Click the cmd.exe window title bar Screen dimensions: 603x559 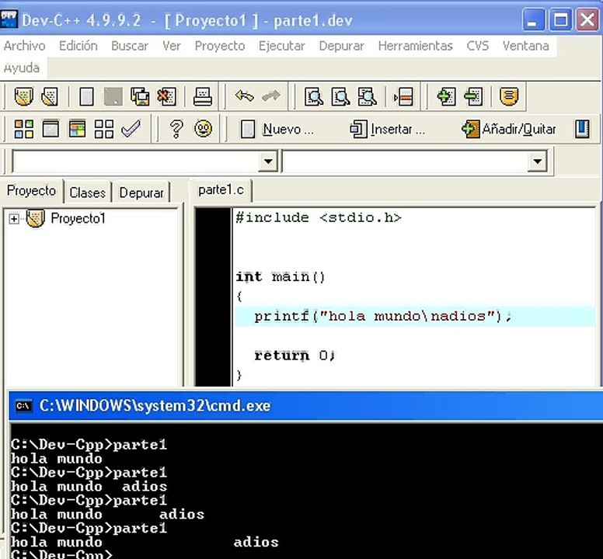305,406
